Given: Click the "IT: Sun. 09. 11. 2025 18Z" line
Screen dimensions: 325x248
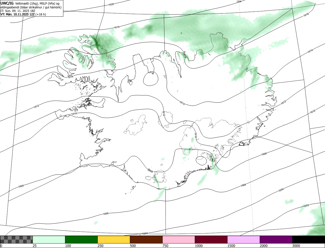Looking at the screenshot, I should [18, 11].
